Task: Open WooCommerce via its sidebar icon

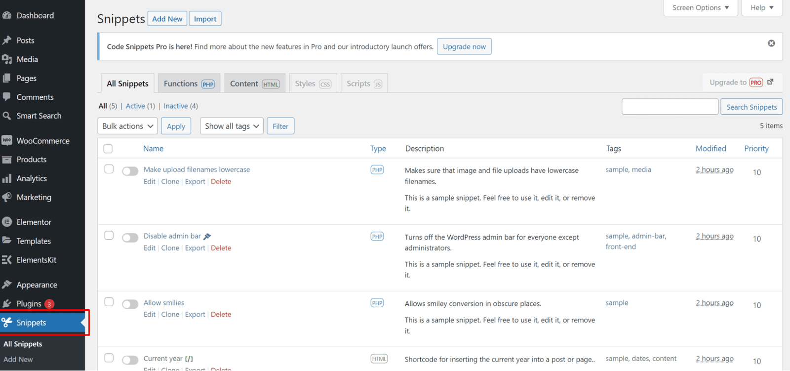Action: [7, 140]
